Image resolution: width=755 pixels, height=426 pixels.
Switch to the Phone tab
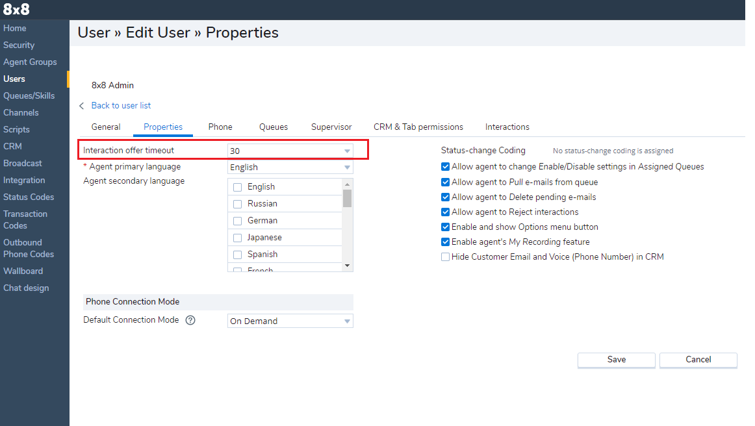click(x=220, y=127)
